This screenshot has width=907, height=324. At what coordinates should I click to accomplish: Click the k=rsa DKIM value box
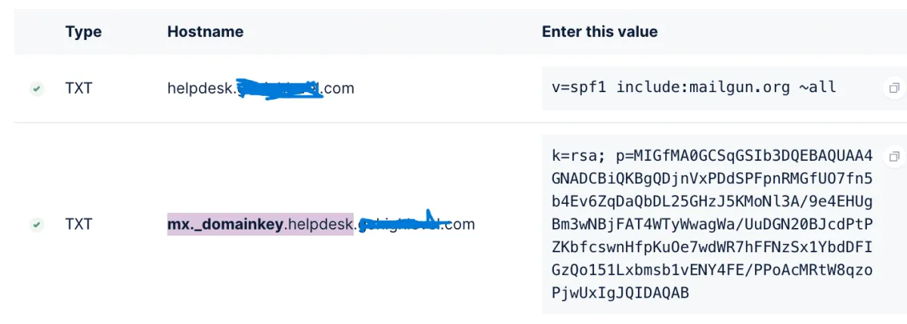[x=711, y=224]
